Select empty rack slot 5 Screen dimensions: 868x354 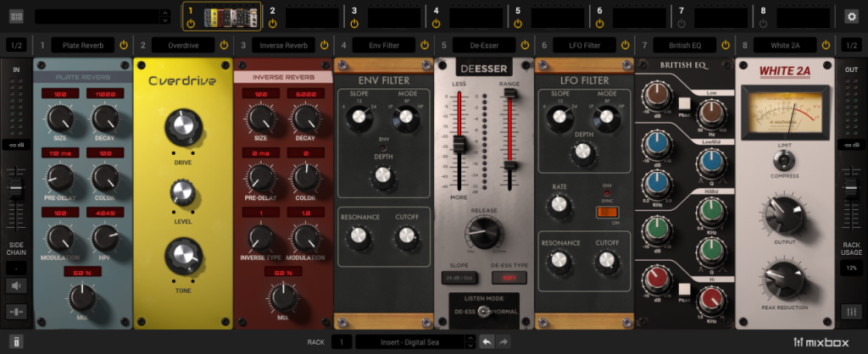[x=558, y=18]
